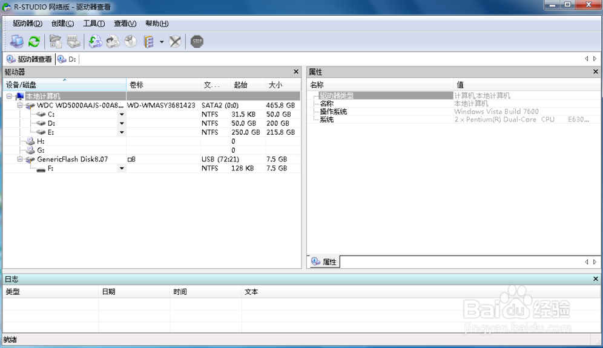
Task: Click the open drive files toolbar icon
Action: [56, 42]
